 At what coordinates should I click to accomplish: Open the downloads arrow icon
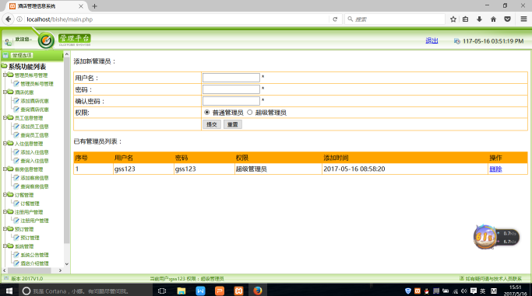[479, 19]
